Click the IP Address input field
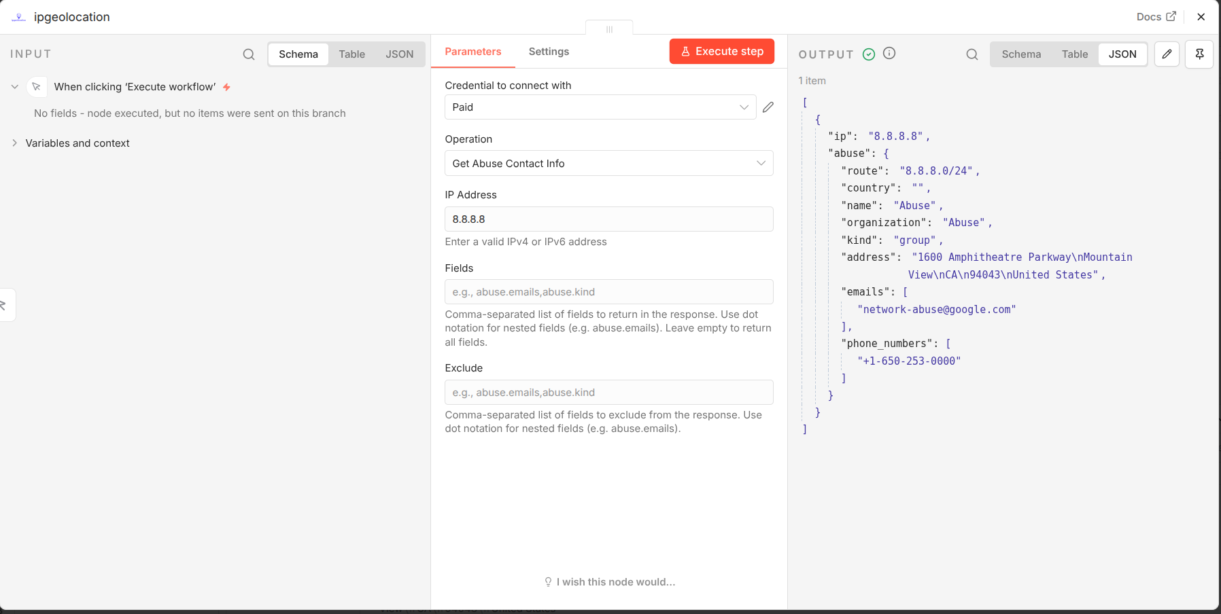 click(608, 219)
